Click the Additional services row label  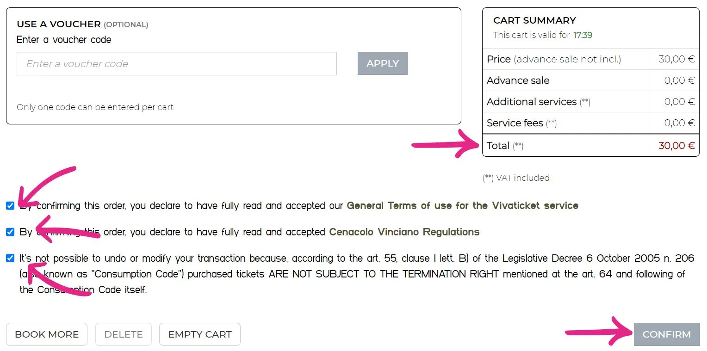point(532,102)
